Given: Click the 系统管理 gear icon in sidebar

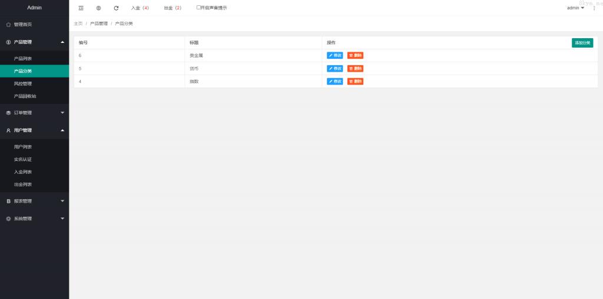Looking at the screenshot, I should (x=8, y=219).
